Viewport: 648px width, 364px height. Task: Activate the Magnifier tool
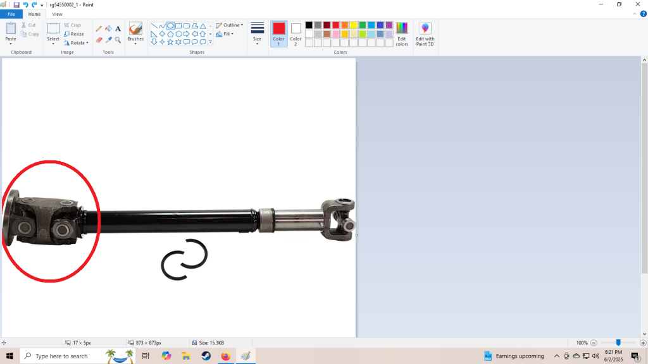(118, 40)
